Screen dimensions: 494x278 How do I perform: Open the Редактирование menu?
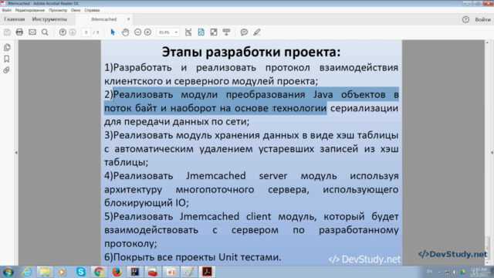pos(30,10)
